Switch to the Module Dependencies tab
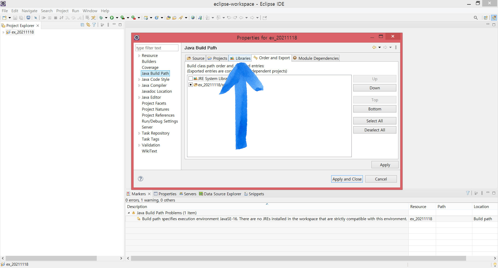 tap(316, 58)
